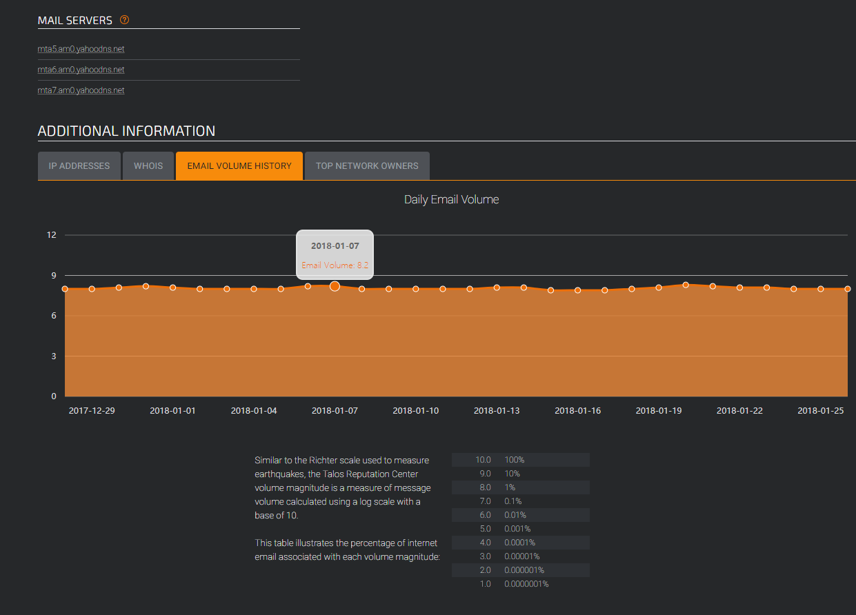This screenshot has width=856, height=615.
Task: Select the Email Volume History tab
Action: click(x=239, y=166)
